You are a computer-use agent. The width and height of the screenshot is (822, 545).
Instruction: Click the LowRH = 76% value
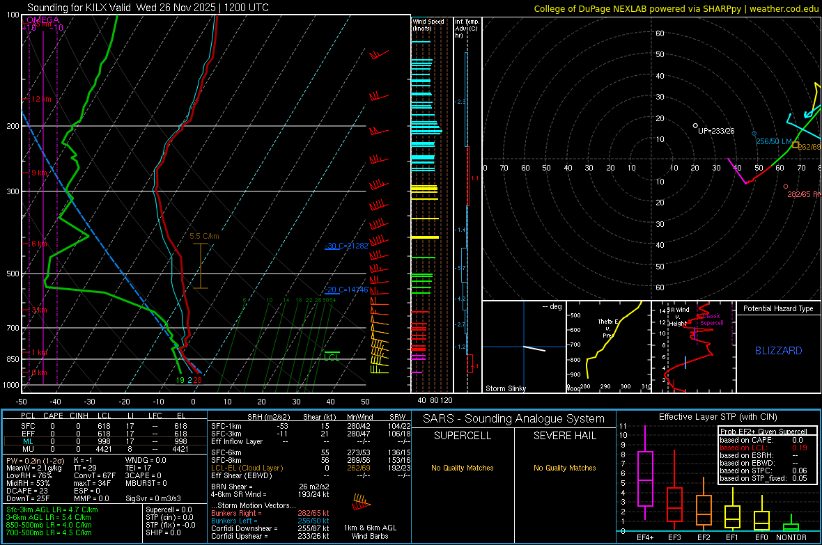point(29,476)
